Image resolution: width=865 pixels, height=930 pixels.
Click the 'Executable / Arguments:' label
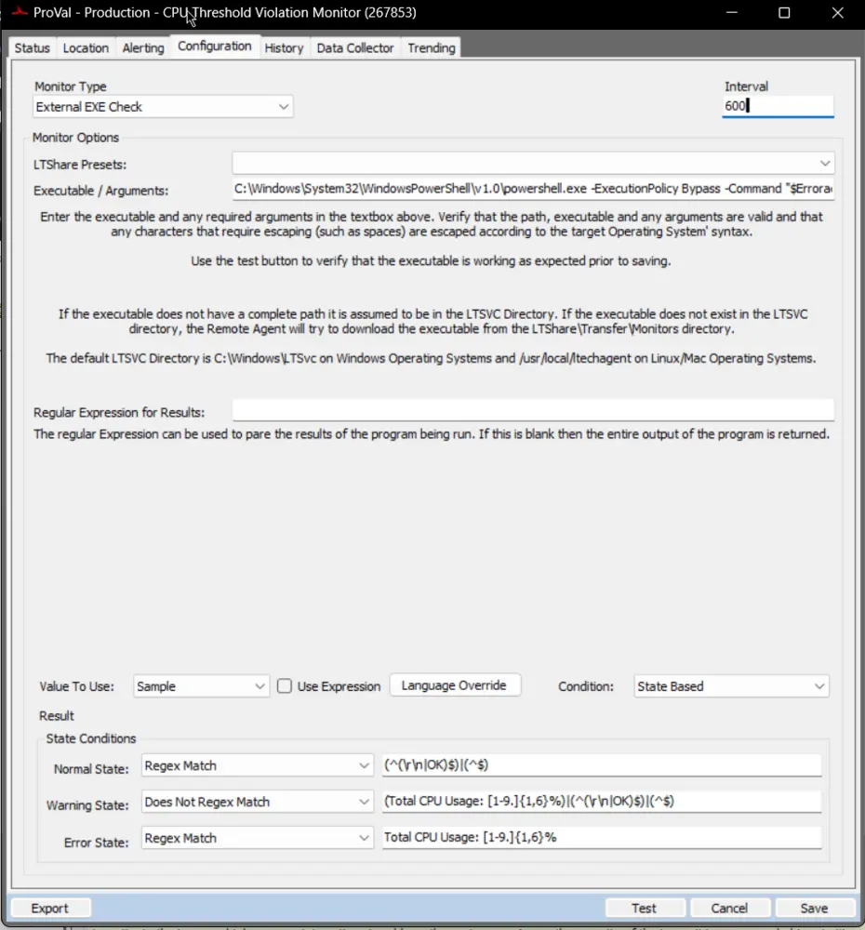[100, 191]
